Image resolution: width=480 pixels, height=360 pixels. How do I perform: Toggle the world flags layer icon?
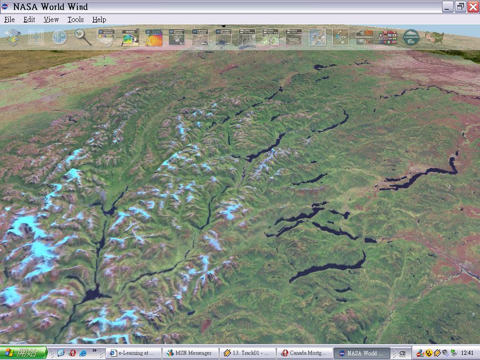388,37
